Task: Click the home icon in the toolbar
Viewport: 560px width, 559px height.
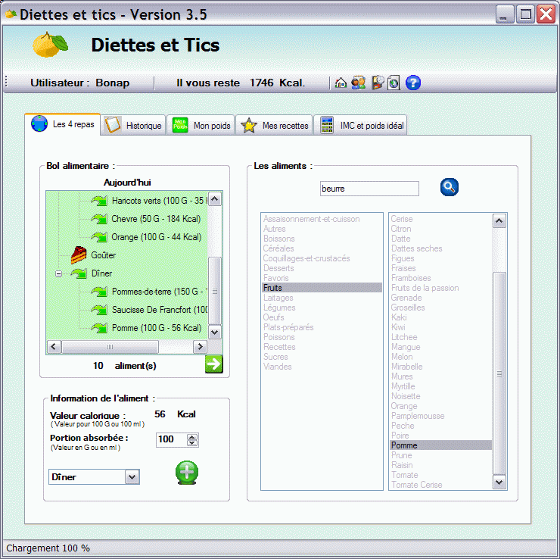Action: tap(341, 83)
